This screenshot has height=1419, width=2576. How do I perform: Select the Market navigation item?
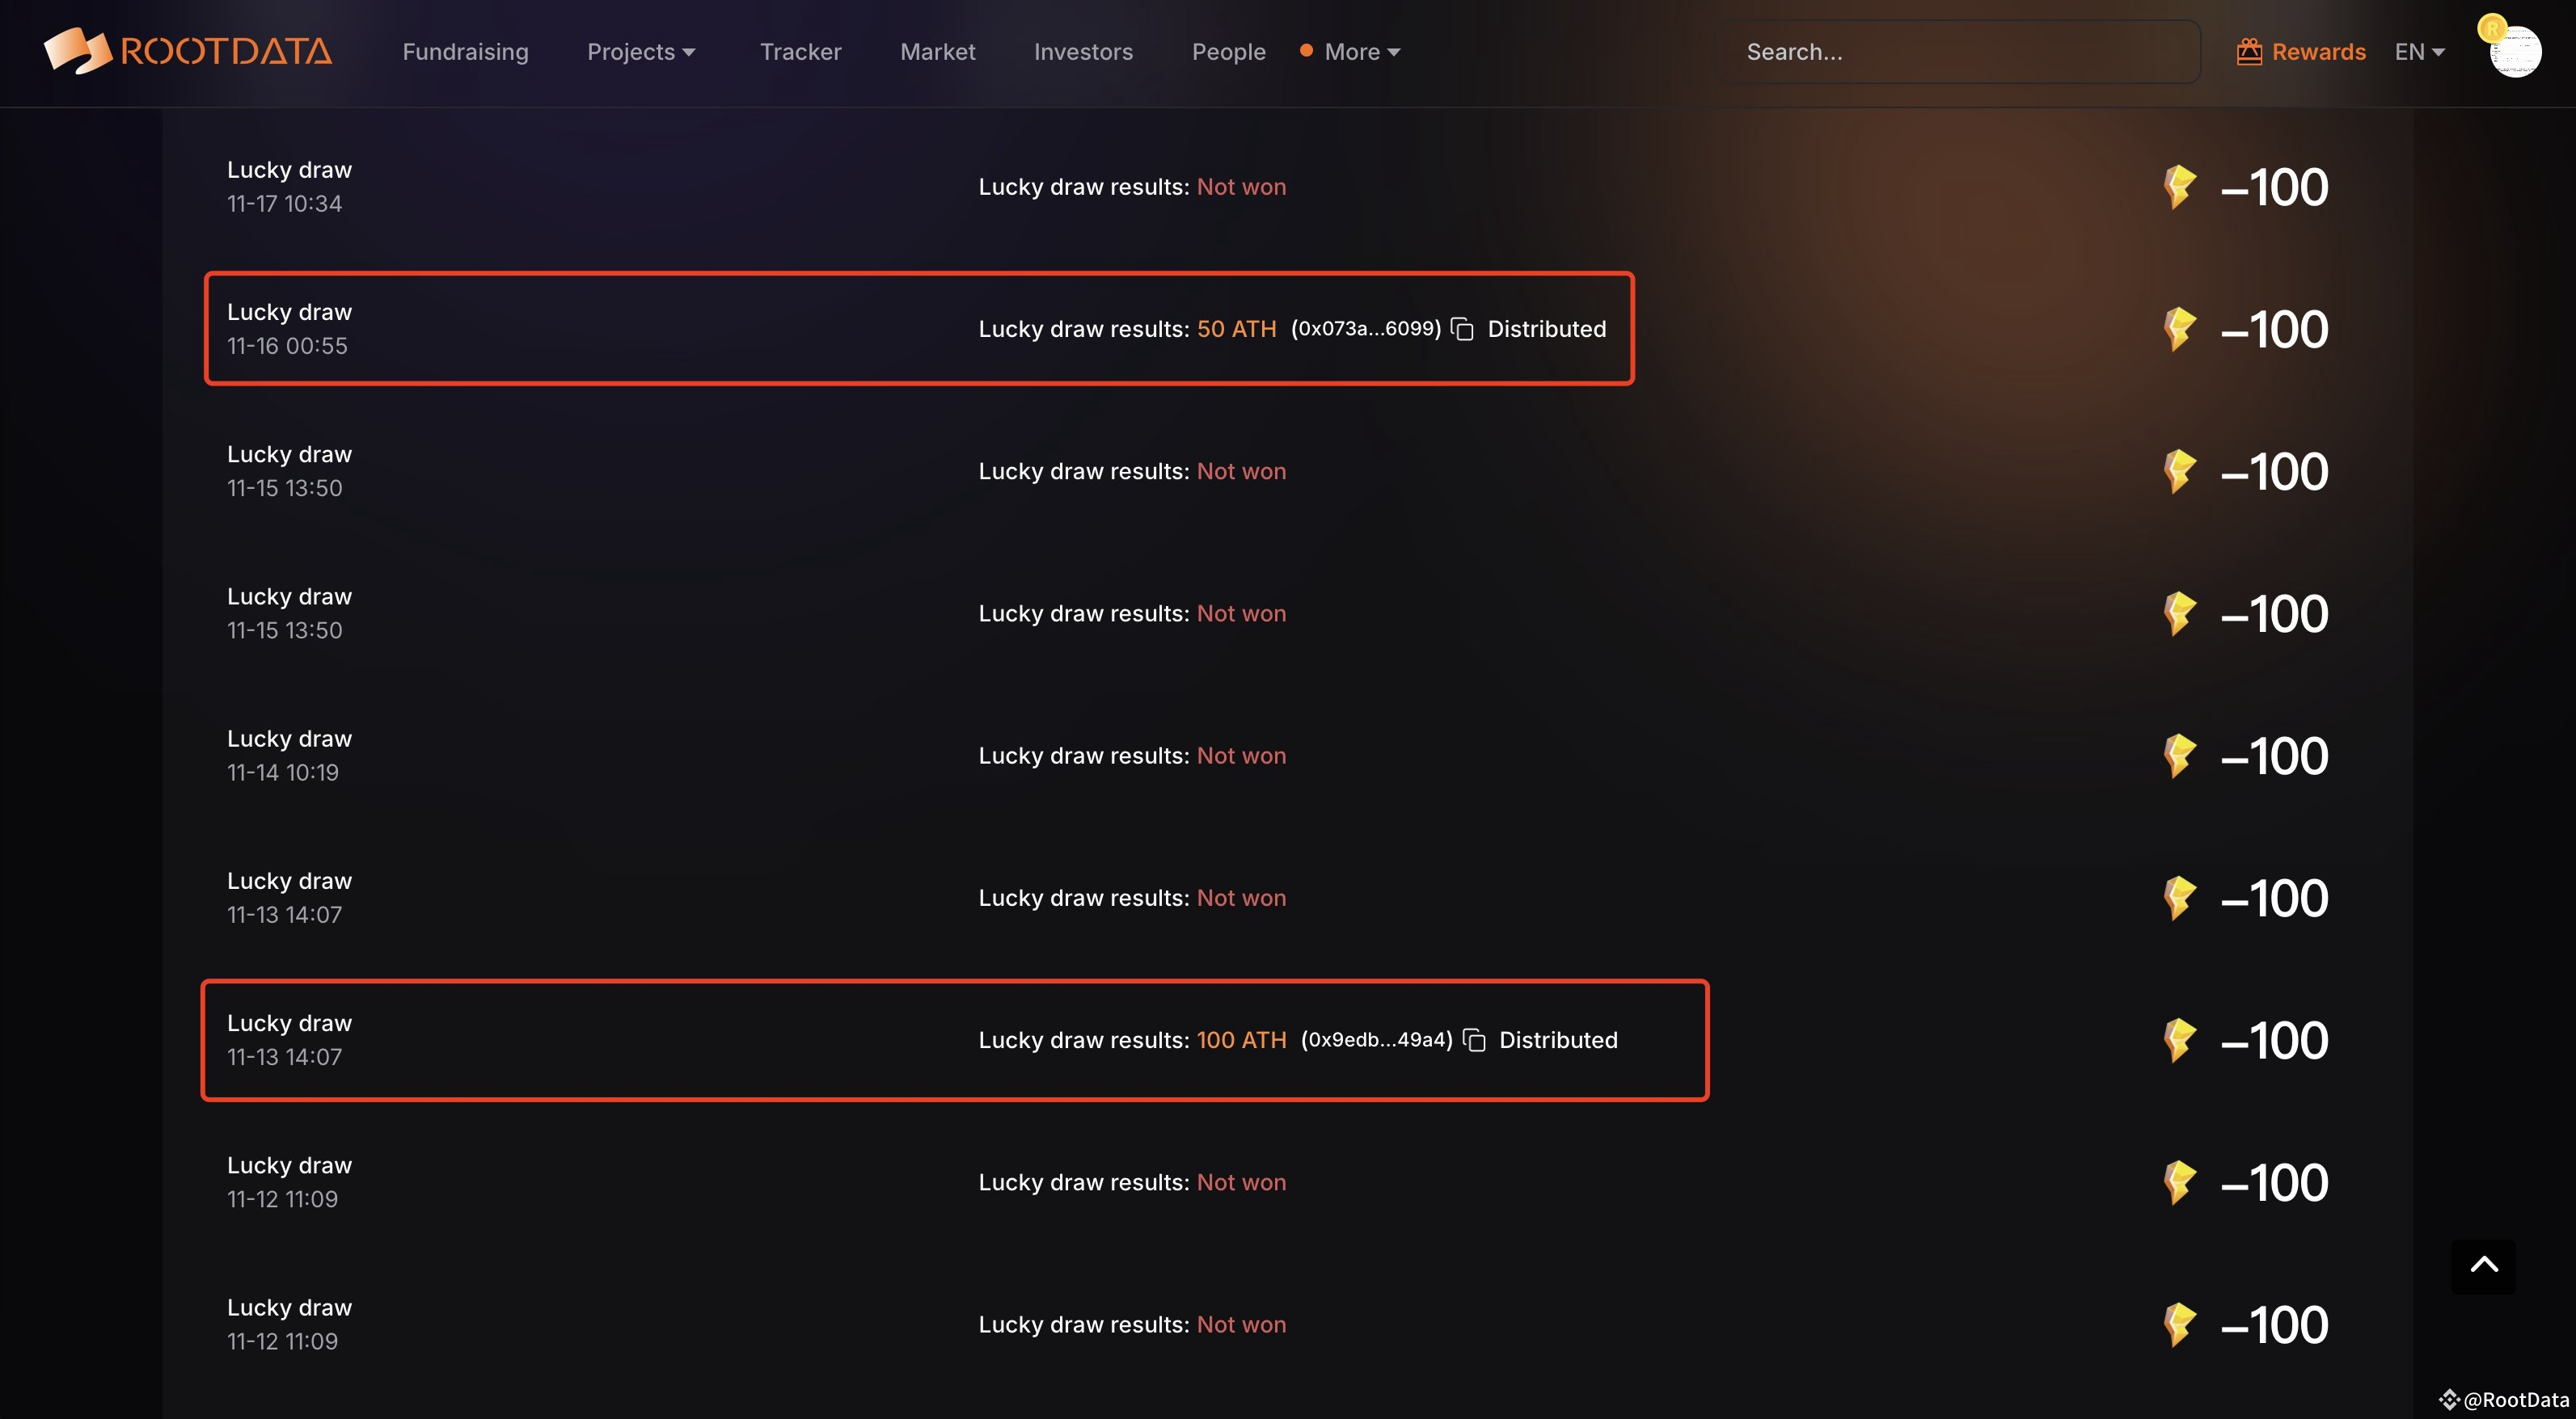(937, 51)
